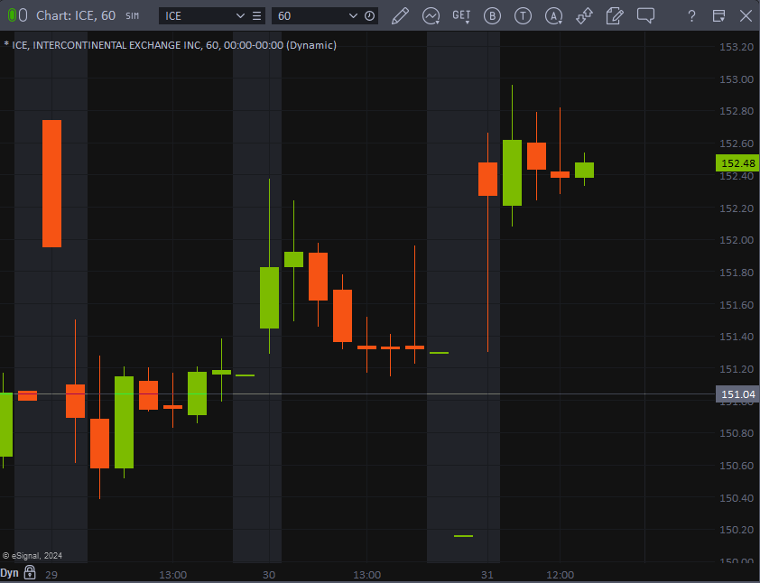Close the chart window

click(746, 16)
